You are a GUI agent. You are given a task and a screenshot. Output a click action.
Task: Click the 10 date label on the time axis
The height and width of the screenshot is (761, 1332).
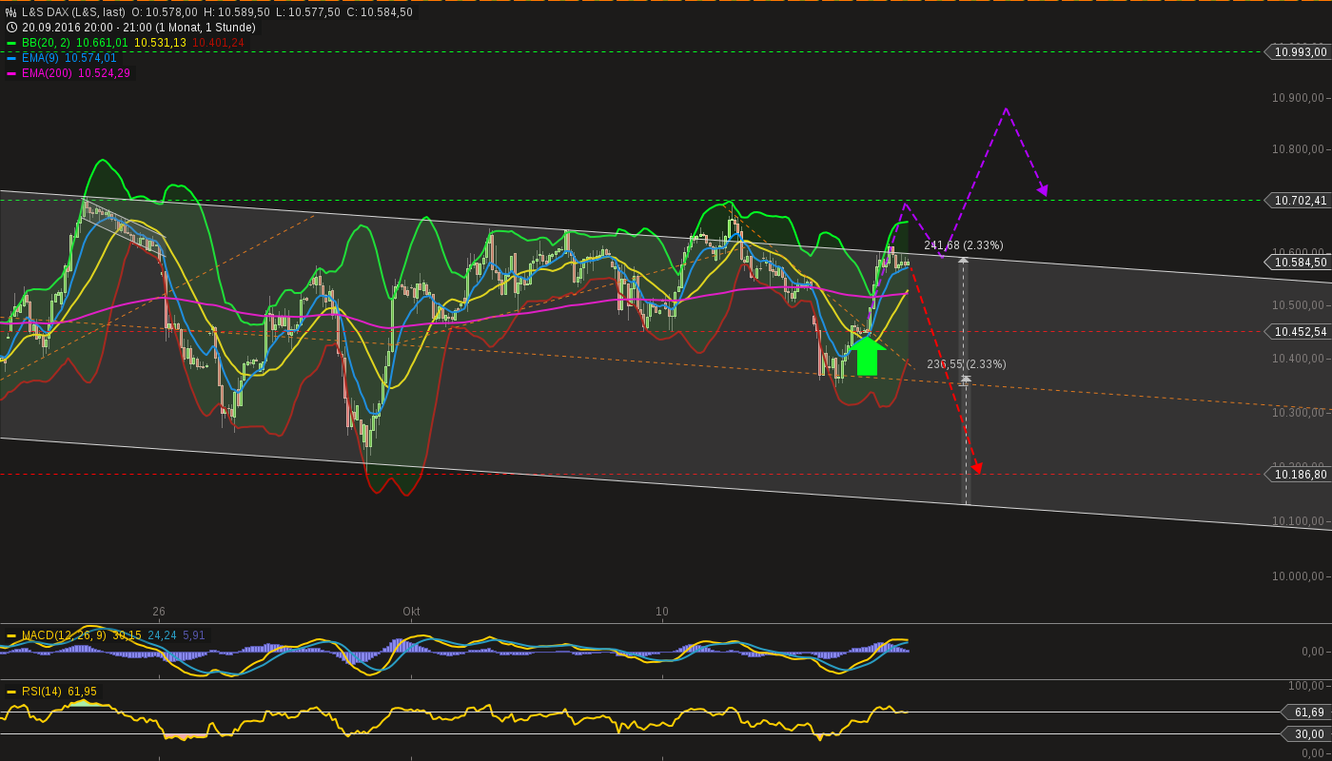(x=662, y=612)
